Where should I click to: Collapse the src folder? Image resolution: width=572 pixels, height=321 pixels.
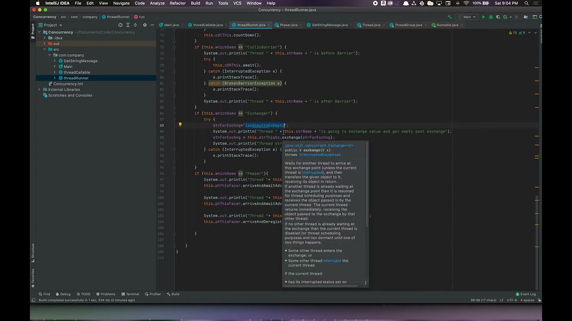44,49
